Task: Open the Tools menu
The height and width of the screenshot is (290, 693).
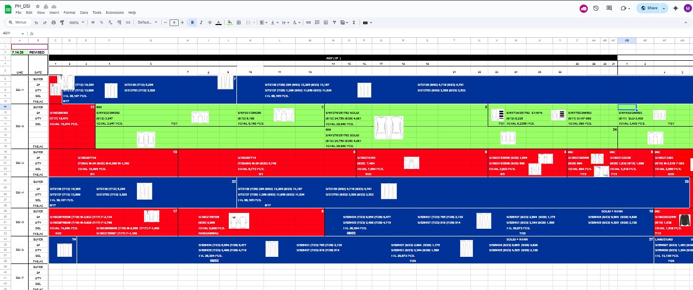Action: [97, 12]
